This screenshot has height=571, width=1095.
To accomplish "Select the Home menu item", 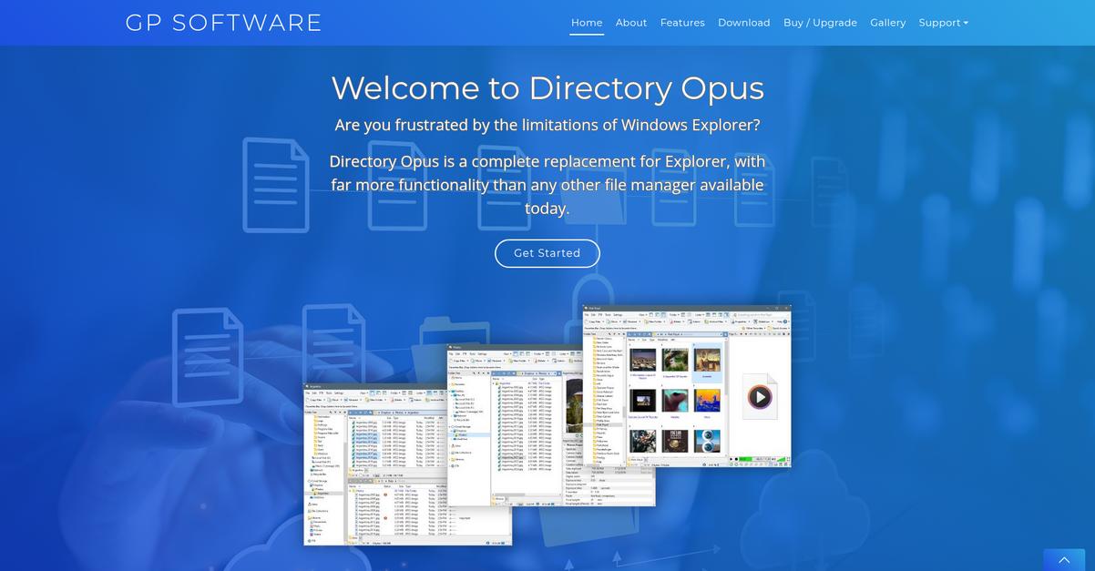I will tap(586, 23).
